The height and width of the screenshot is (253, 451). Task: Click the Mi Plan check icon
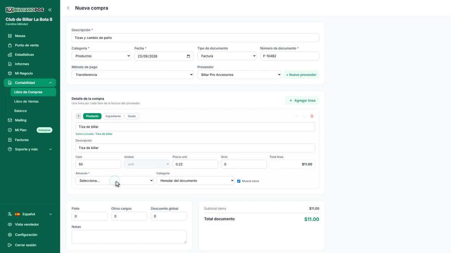(10, 130)
